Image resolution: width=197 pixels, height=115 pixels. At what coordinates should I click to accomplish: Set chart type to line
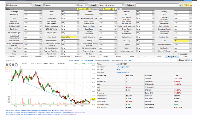(x=82, y=60)
